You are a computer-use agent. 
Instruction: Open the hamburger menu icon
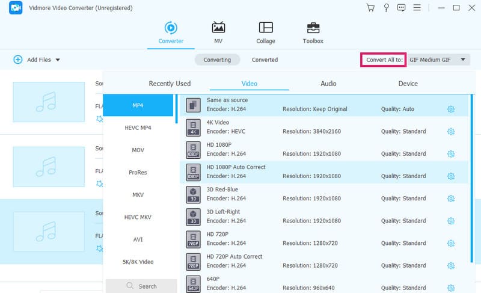coord(423,8)
